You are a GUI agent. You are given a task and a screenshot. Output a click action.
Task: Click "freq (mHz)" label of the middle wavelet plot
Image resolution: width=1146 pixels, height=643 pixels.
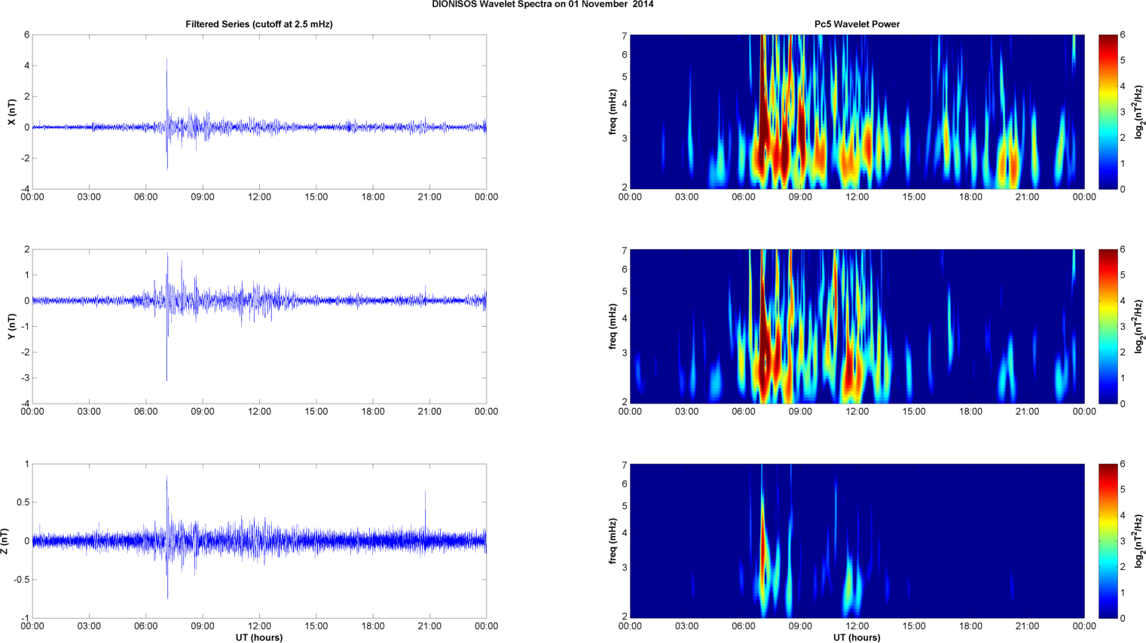pyautogui.click(x=613, y=326)
